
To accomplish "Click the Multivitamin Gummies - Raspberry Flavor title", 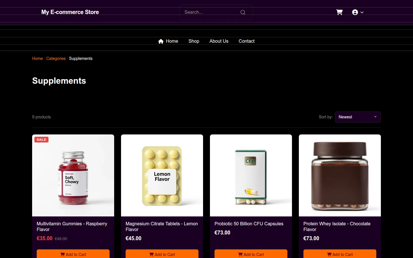I will [72, 226].
